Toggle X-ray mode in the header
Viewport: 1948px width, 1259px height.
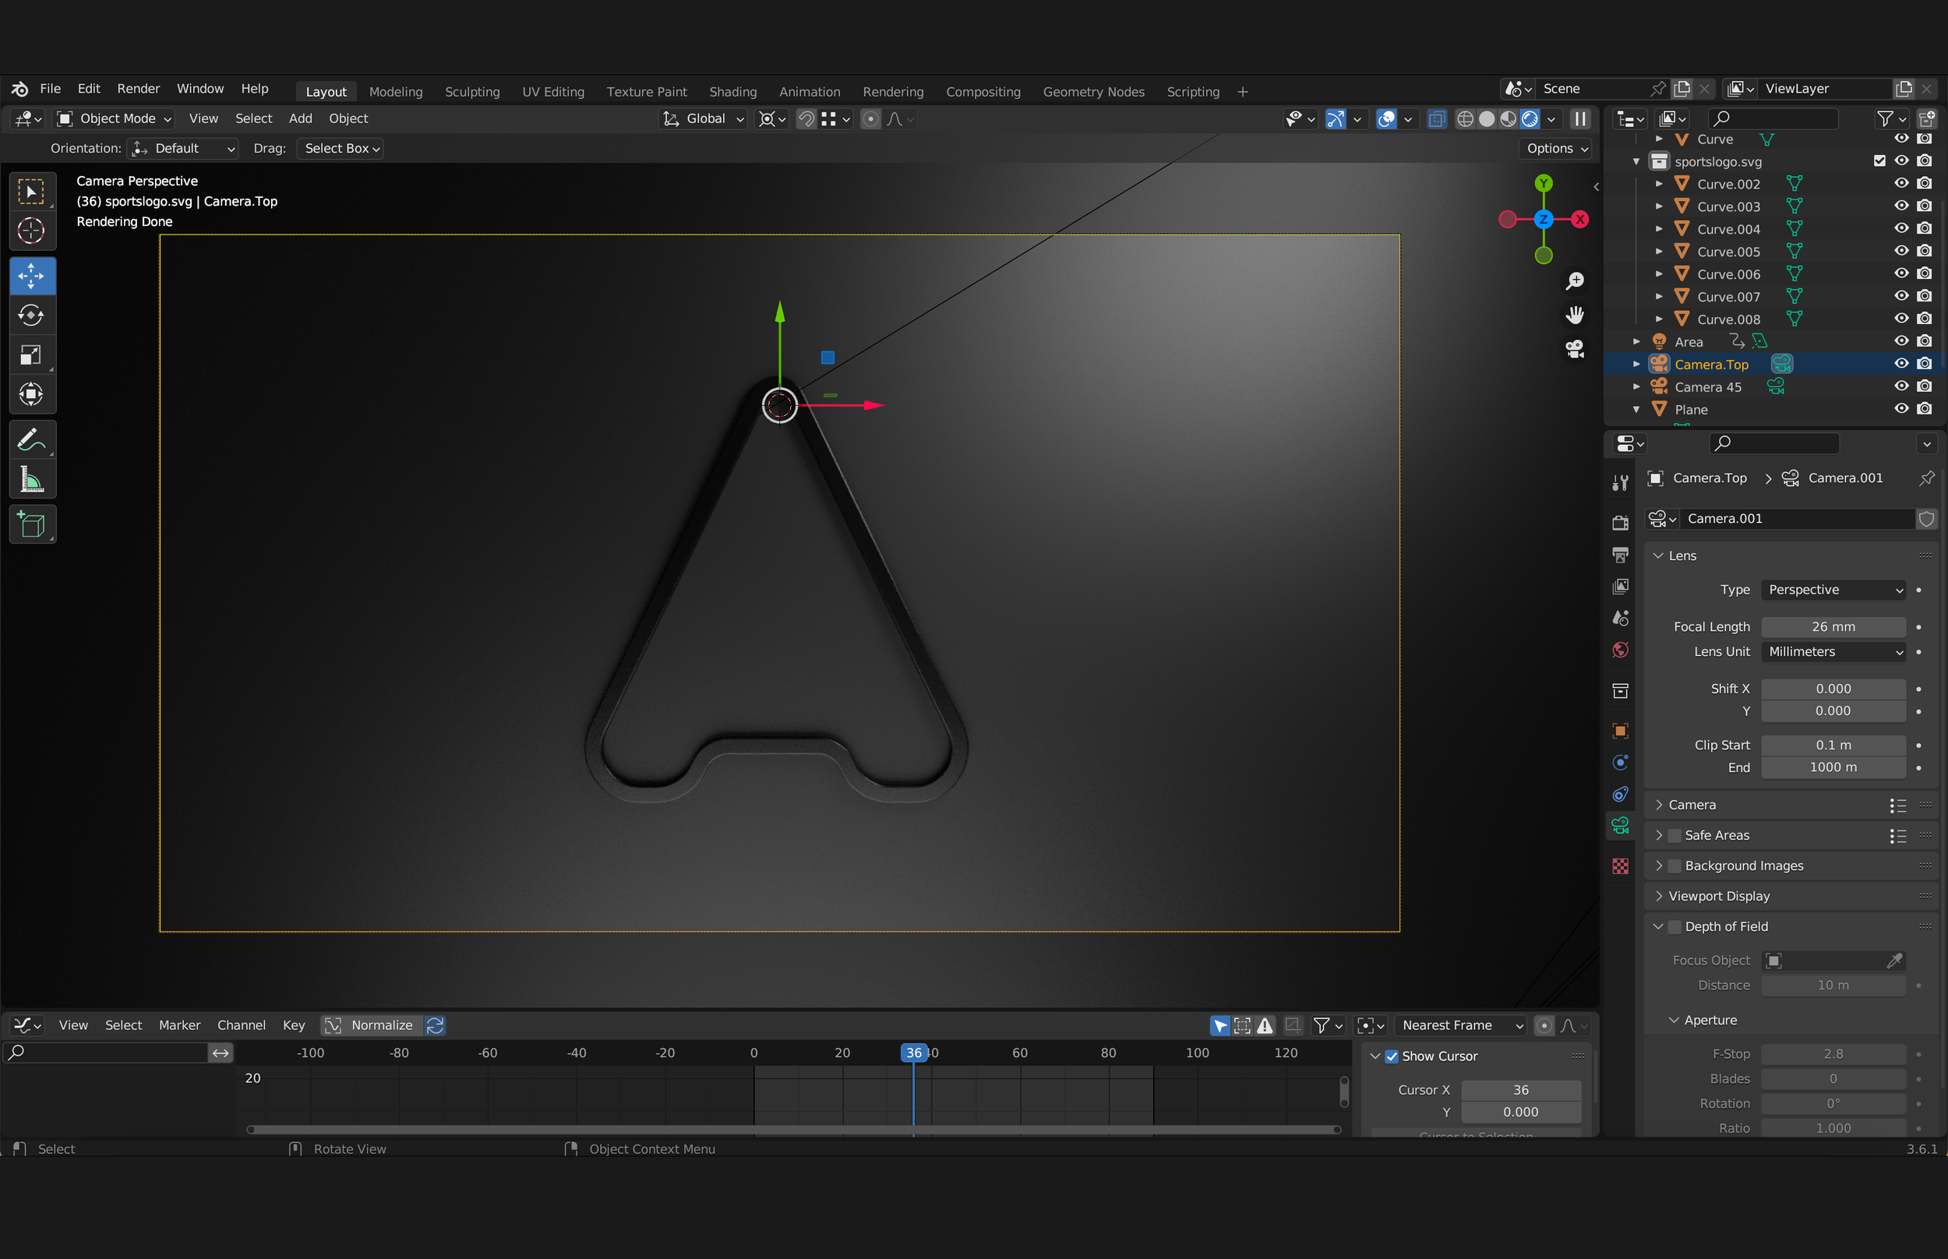(1436, 119)
